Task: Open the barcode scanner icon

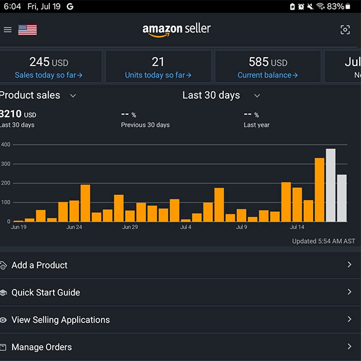Action: (x=345, y=29)
